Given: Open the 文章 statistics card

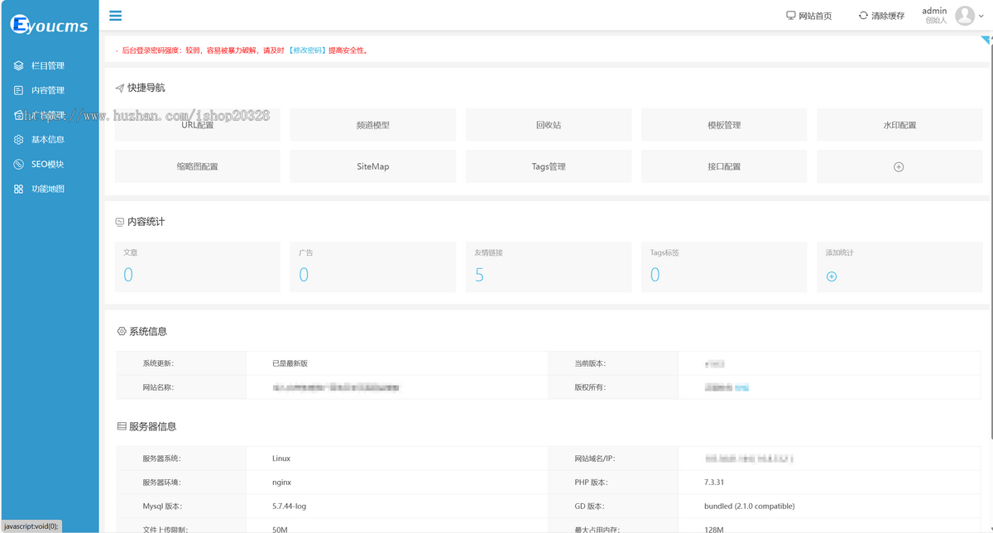Looking at the screenshot, I should click(197, 266).
